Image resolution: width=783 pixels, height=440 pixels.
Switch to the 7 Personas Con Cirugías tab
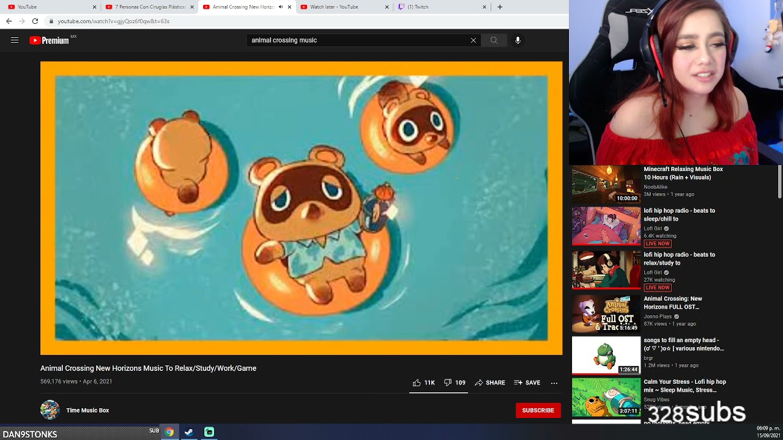149,7
